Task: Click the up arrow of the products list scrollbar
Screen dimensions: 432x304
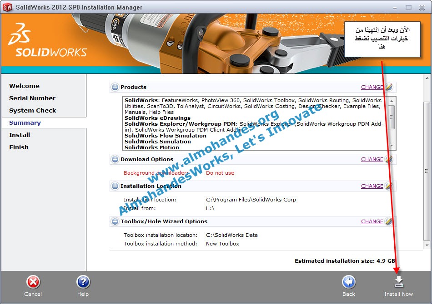Action: click(x=392, y=101)
